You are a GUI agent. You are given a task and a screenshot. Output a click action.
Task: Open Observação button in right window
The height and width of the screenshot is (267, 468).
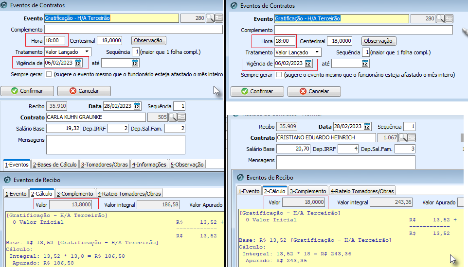378,41
